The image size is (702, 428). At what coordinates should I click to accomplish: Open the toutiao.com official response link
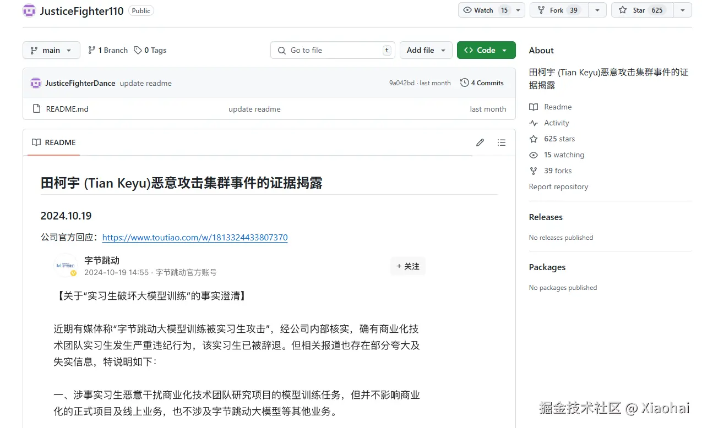(x=195, y=237)
